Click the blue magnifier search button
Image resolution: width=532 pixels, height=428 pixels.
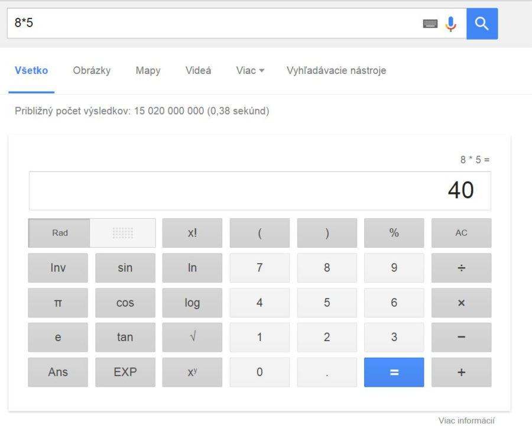point(482,24)
